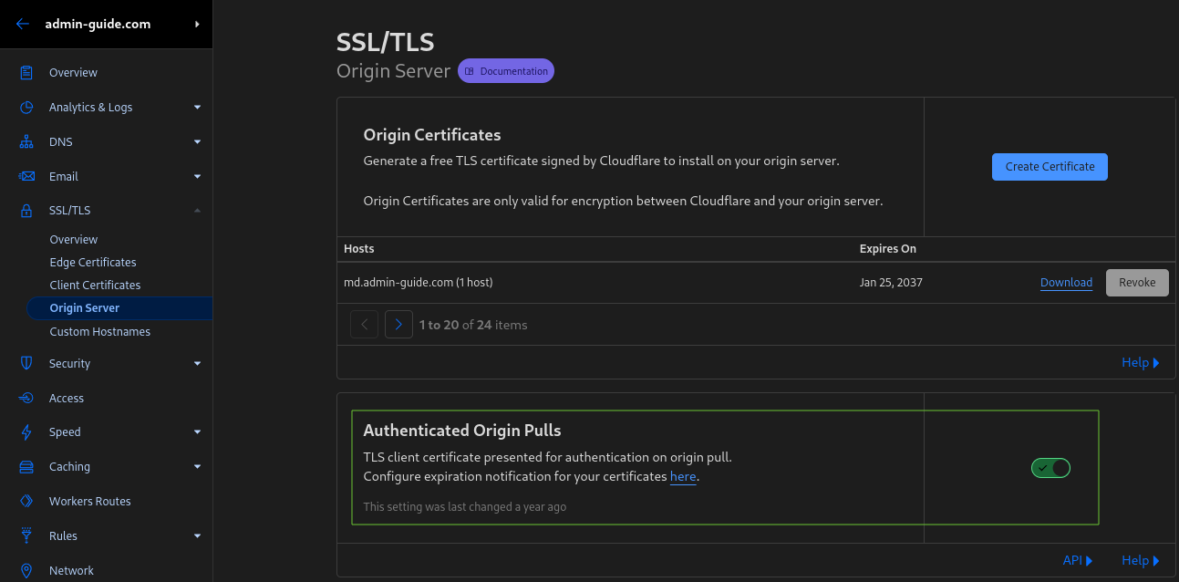Click the Caching icon in the sidebar
Image resolution: width=1179 pixels, height=582 pixels.
point(27,466)
